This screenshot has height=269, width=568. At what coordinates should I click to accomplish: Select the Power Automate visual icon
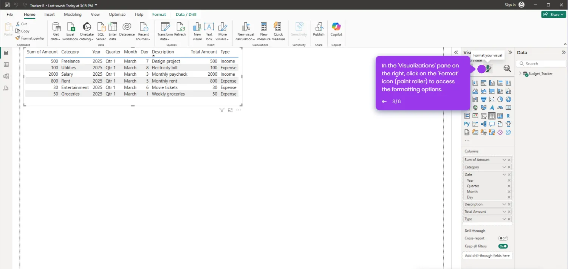pyautogui.click(x=508, y=132)
